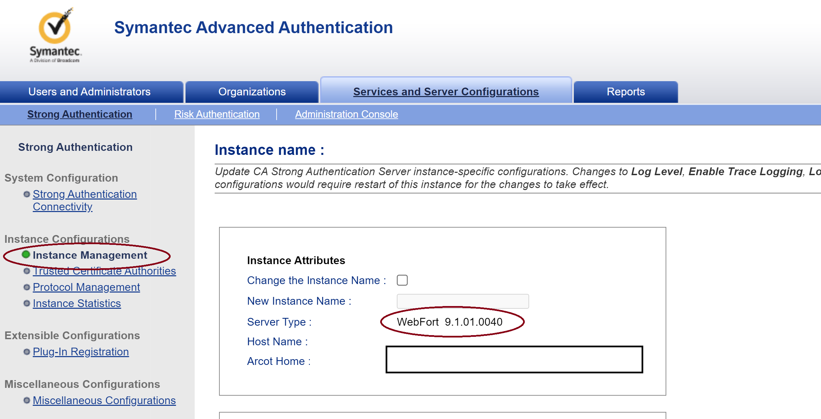Click bullet icon beside Plug-In Registration

coord(27,352)
